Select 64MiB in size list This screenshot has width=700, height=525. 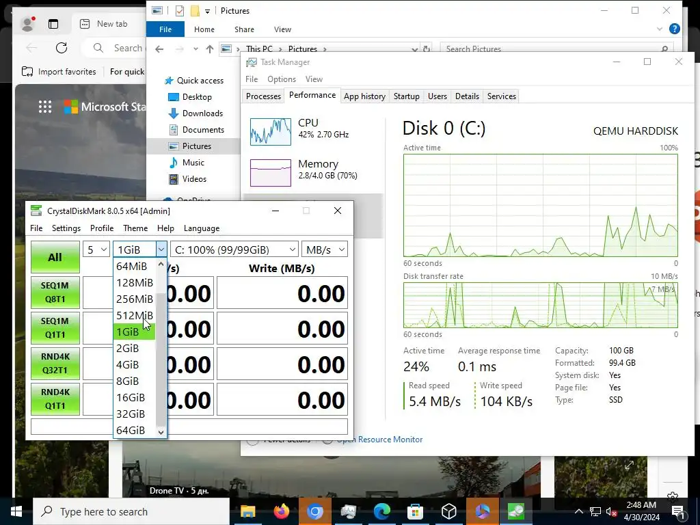135,266
